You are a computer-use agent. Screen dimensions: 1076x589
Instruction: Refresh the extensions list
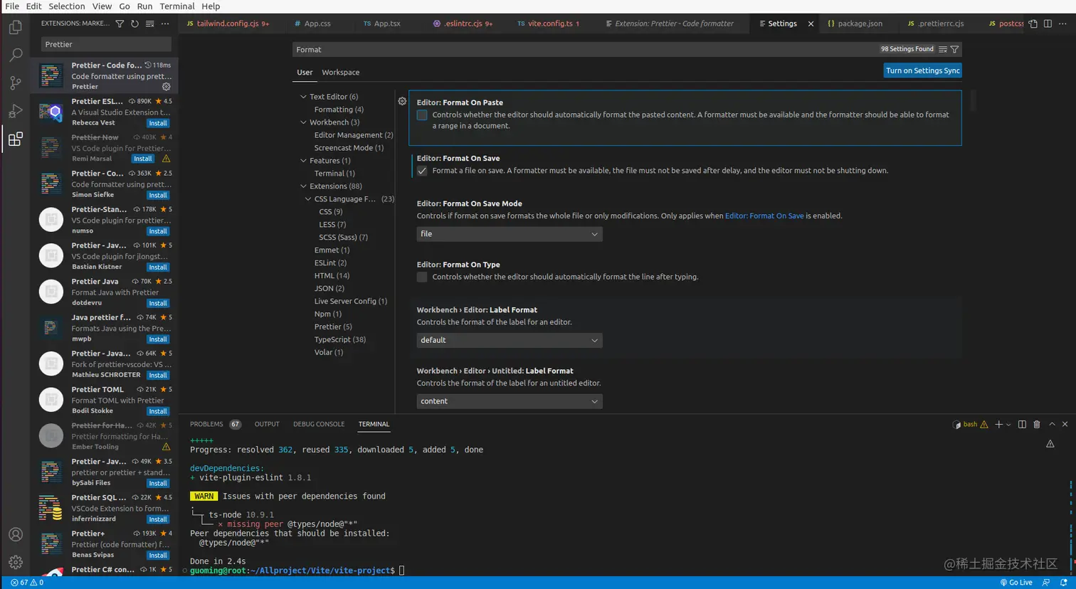tap(134, 23)
